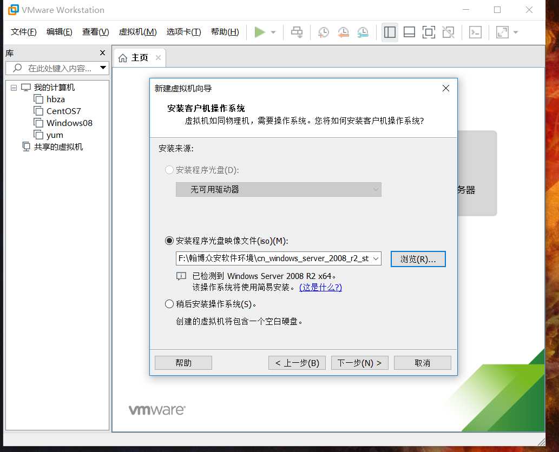Click the stretch guest display icon
This screenshot has width=559, height=452.
(x=502, y=32)
